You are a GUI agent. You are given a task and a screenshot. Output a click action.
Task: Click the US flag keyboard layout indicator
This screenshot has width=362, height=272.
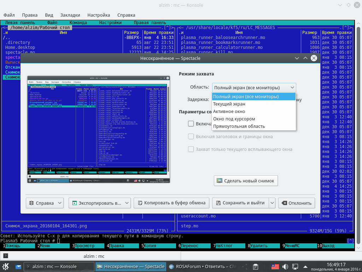pyautogui.click(x=275, y=266)
